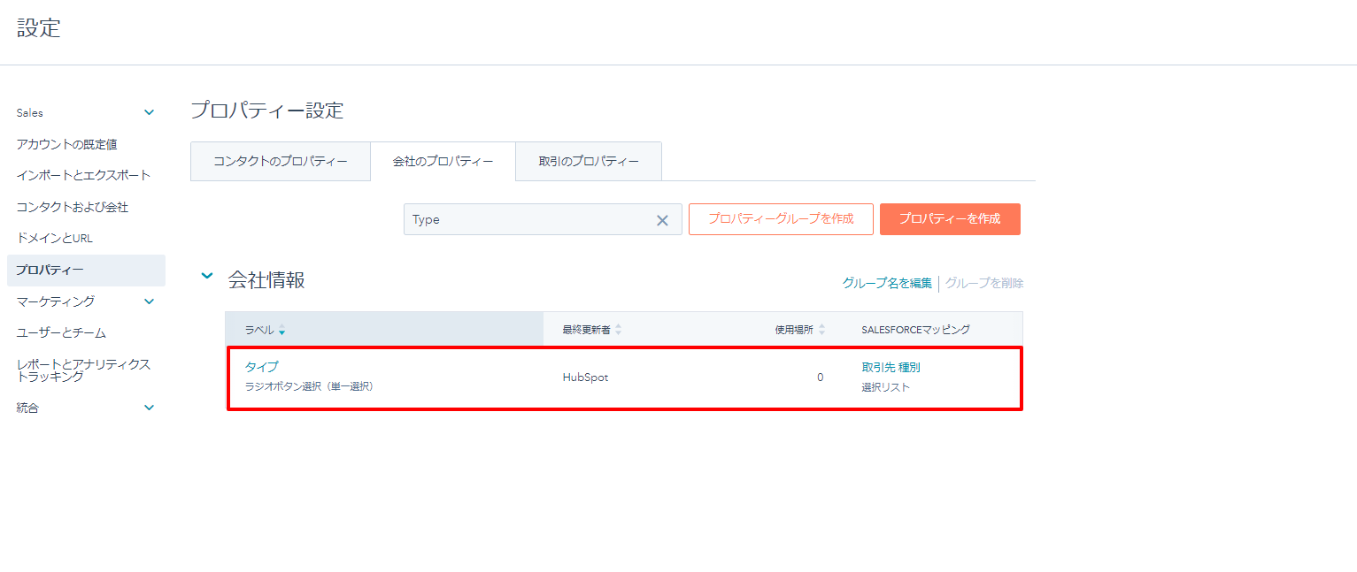Image resolution: width=1357 pixels, height=572 pixels.
Task: Open ユーザーとチーム settings page
Action: pyautogui.click(x=61, y=332)
